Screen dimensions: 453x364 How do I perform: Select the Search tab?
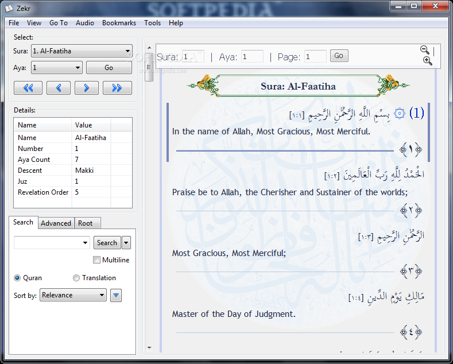coord(23,222)
